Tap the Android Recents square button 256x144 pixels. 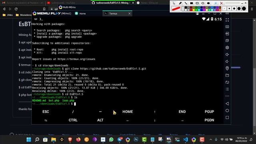pos(227,117)
